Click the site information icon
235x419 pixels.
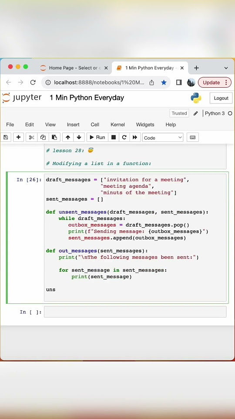[48, 82]
